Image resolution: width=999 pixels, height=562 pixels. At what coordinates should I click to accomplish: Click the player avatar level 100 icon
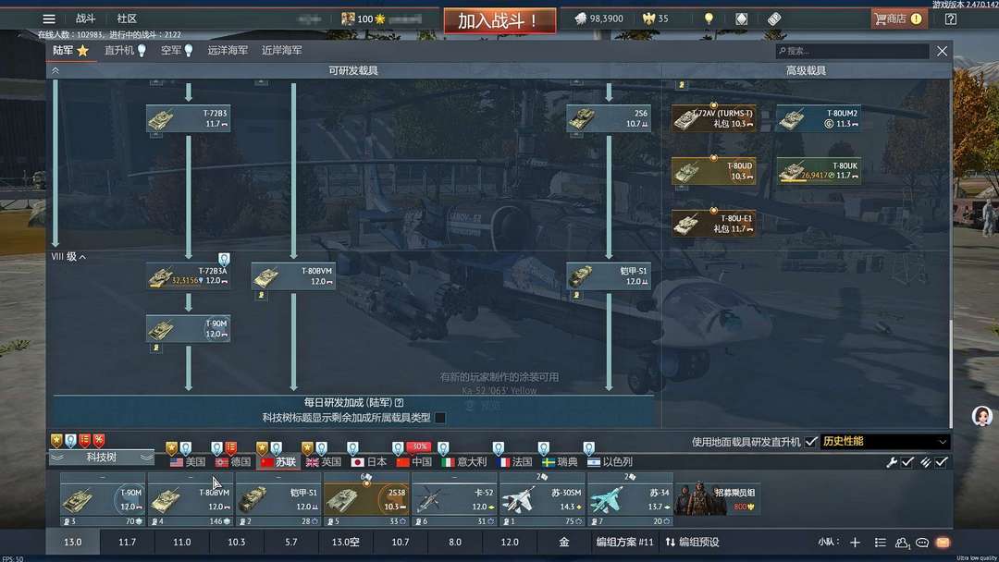point(348,18)
